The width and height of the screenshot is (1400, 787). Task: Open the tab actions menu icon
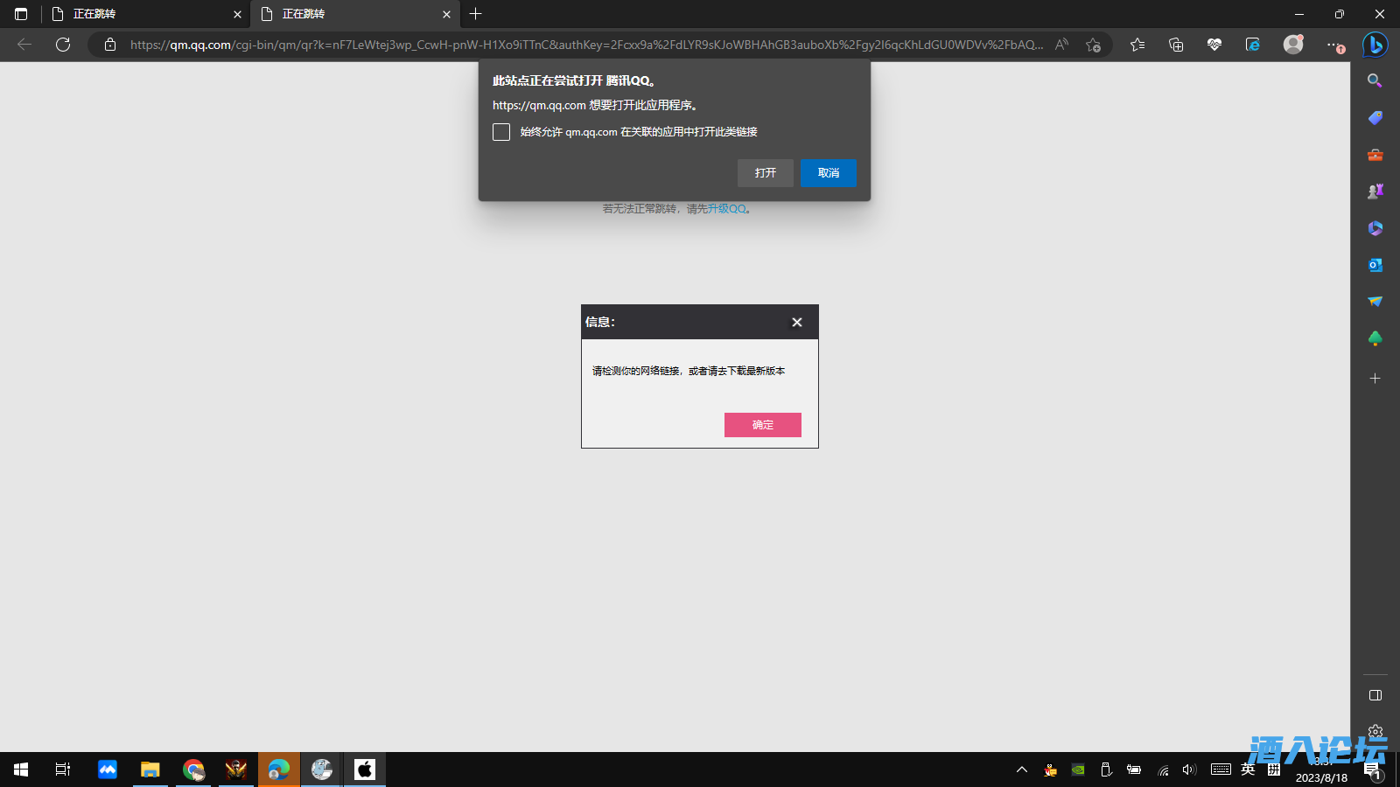[21, 14]
